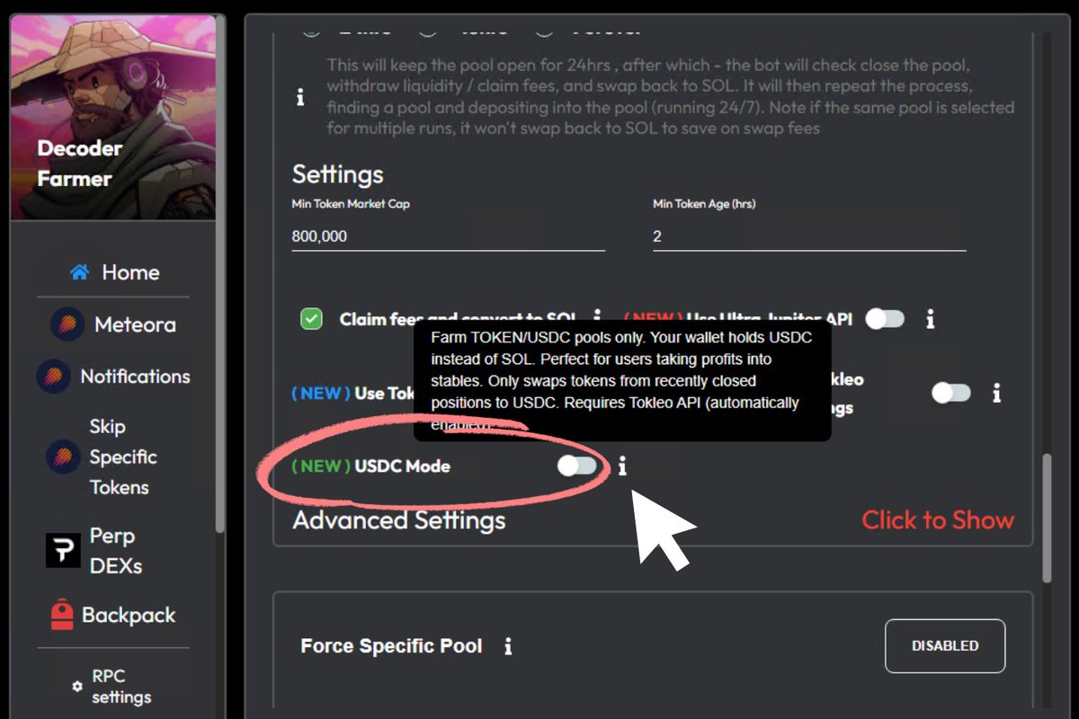Viewport: 1079px width, 719px height.
Task: Open Backpack in the sidebar
Action: (x=114, y=616)
